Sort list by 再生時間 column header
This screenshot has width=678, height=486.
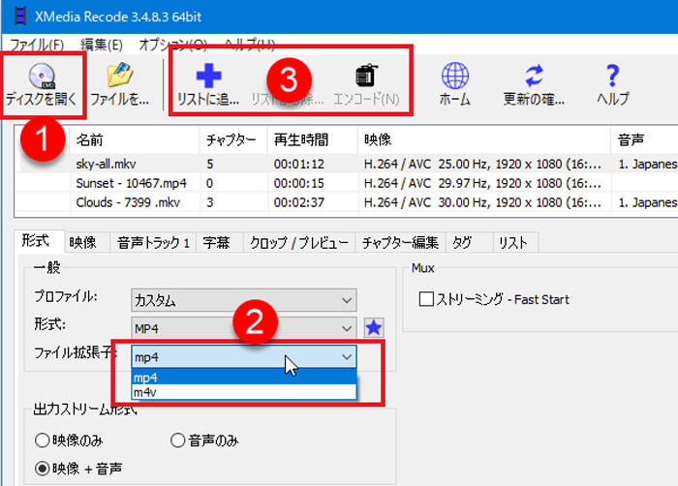tap(312, 140)
